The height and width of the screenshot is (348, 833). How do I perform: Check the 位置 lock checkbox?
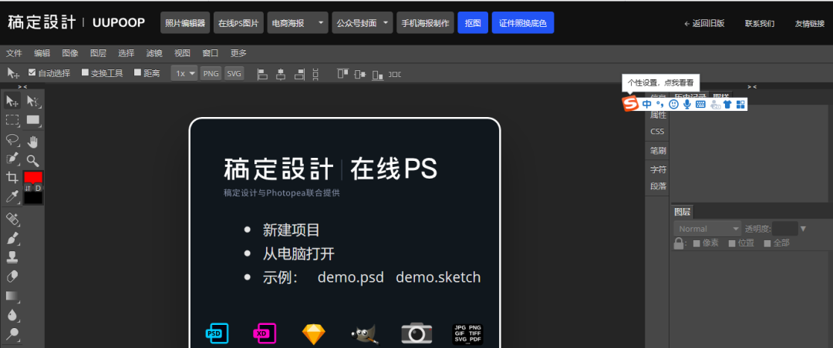[731, 243]
